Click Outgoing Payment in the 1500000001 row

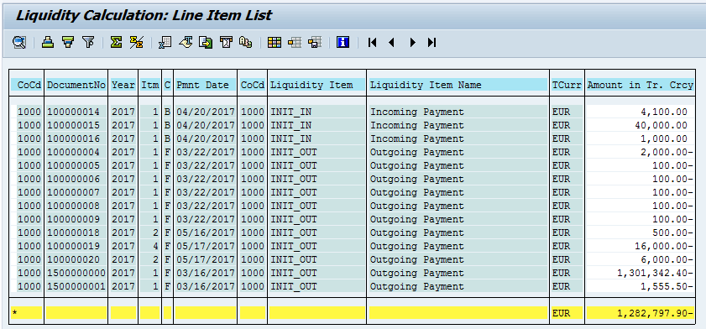click(417, 287)
